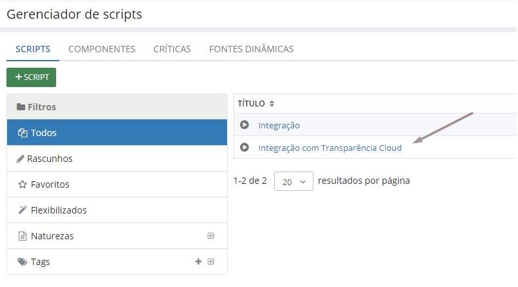Screen dimensions: 518x287
Task: Sort scripts by Título column arrows
Action: pos(272,103)
